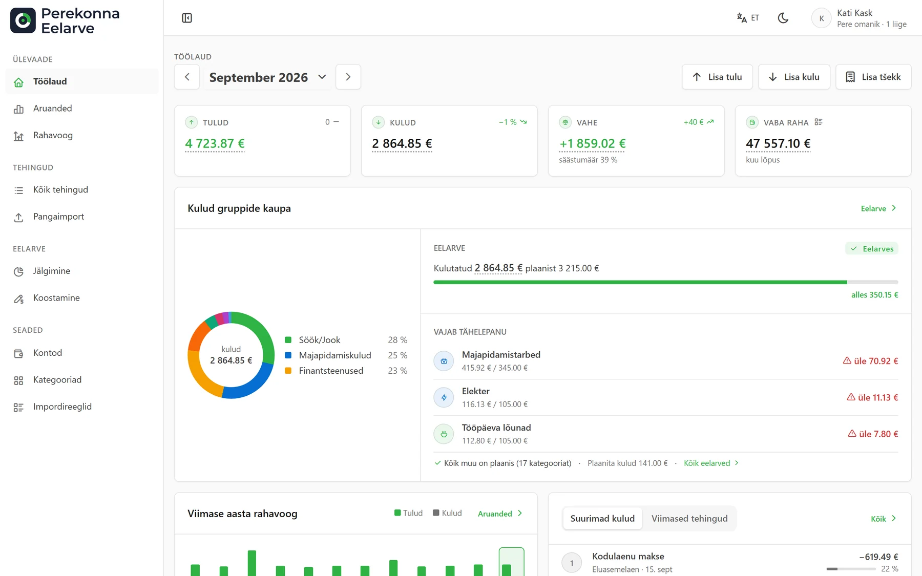Go to next month with the right chevron
This screenshot has width=922, height=576.
click(348, 77)
